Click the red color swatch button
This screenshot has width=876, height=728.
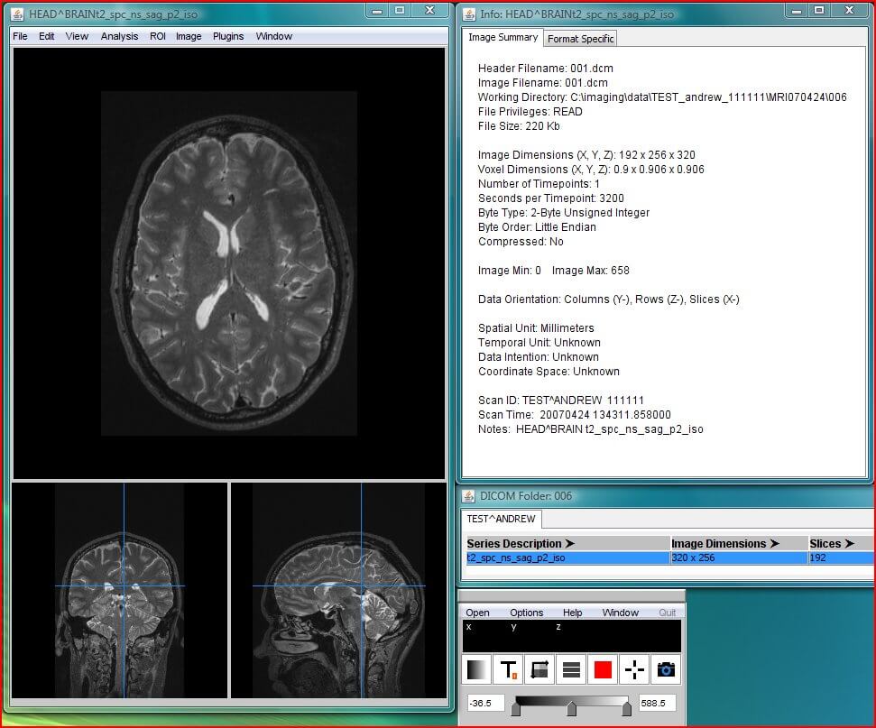[x=603, y=669]
